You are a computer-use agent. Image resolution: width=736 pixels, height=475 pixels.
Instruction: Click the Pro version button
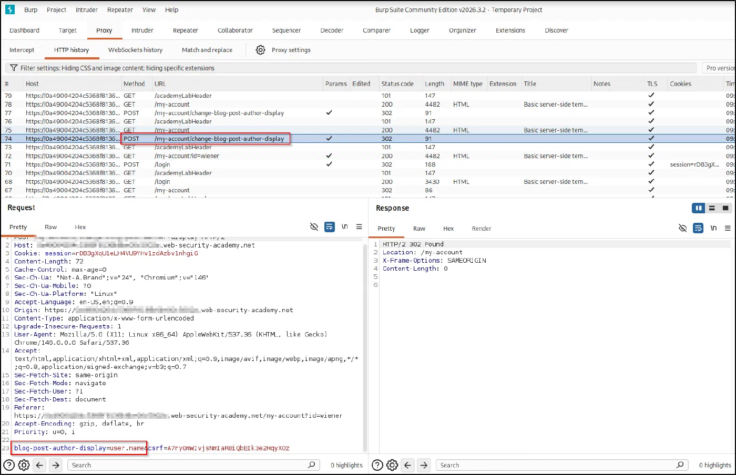click(x=719, y=68)
